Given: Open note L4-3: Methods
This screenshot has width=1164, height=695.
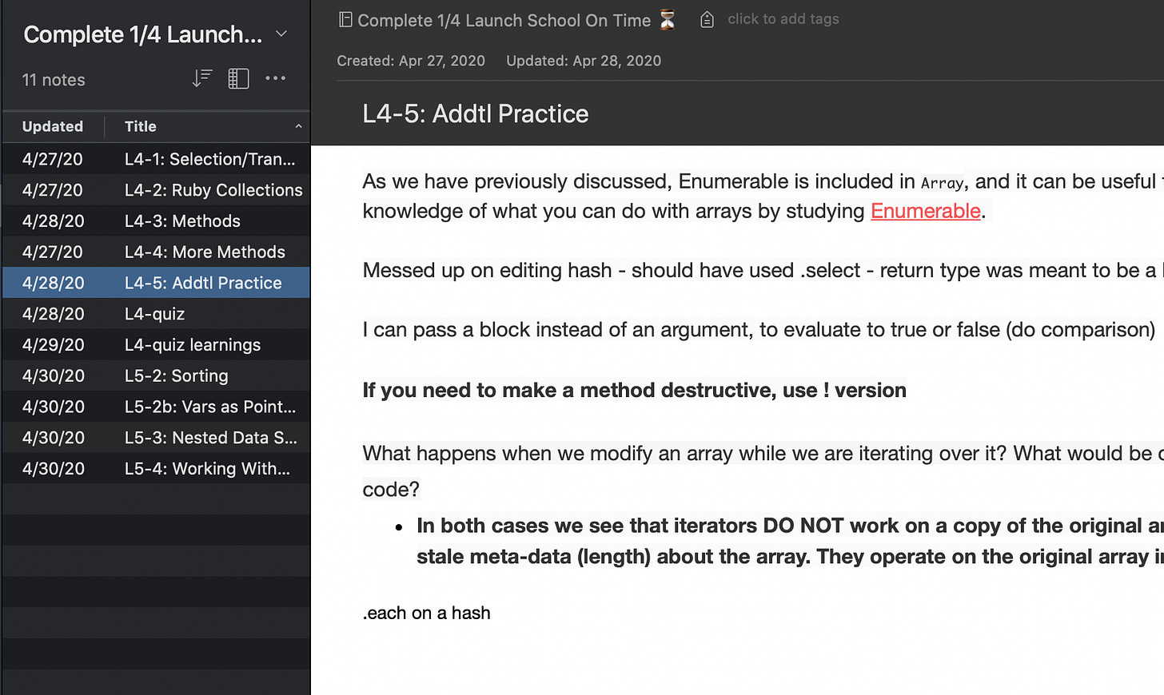Looking at the screenshot, I should tap(156, 221).
